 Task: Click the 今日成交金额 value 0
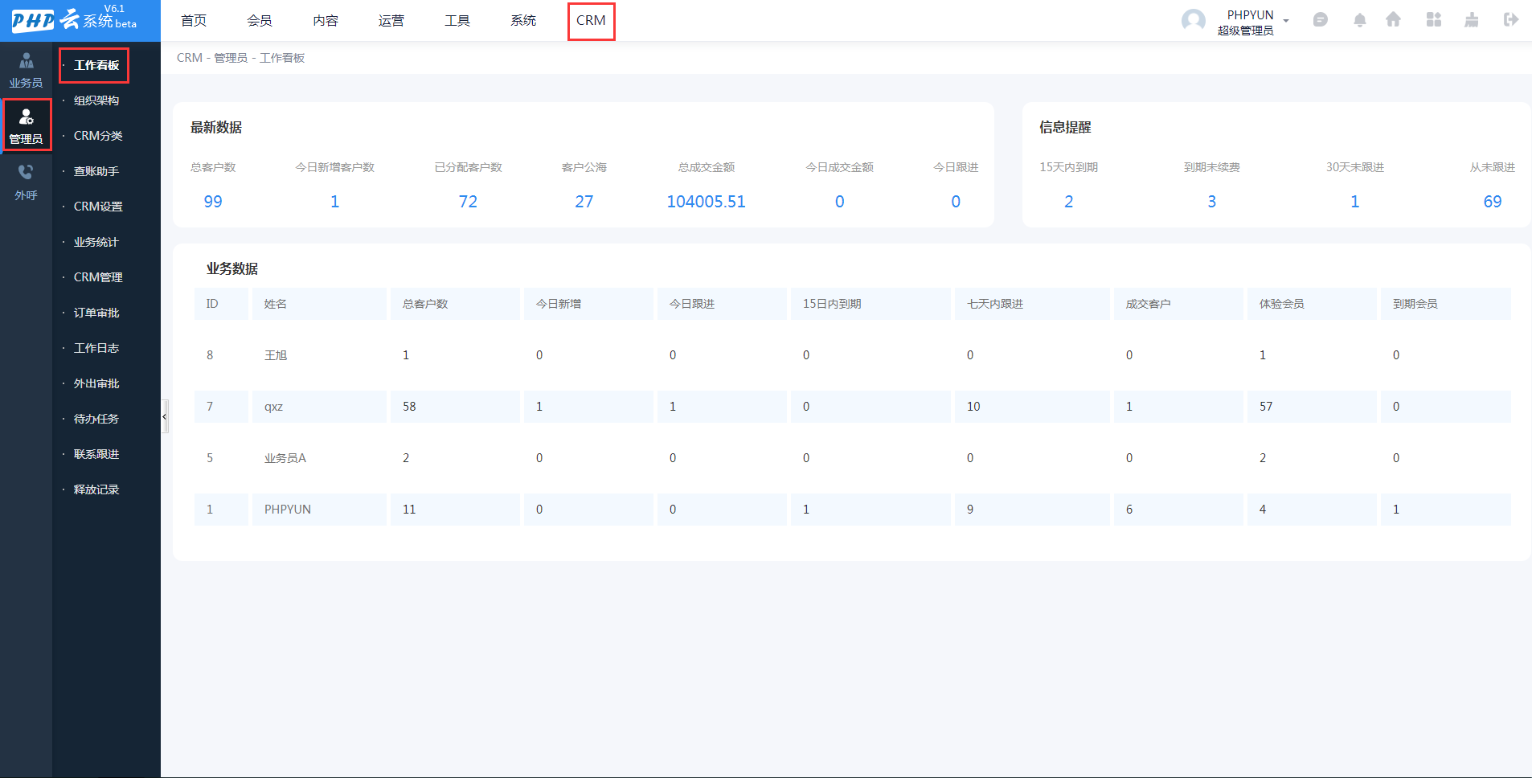tap(840, 202)
